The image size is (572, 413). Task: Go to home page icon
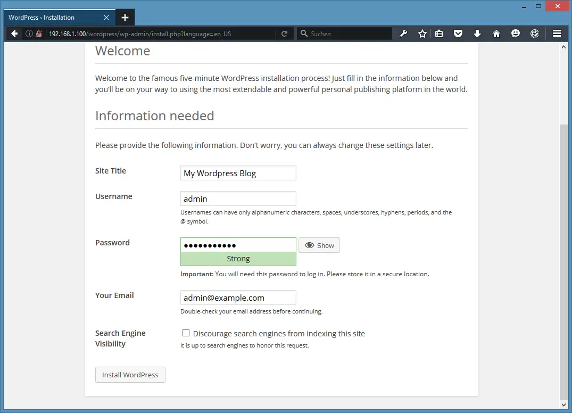tap(496, 34)
